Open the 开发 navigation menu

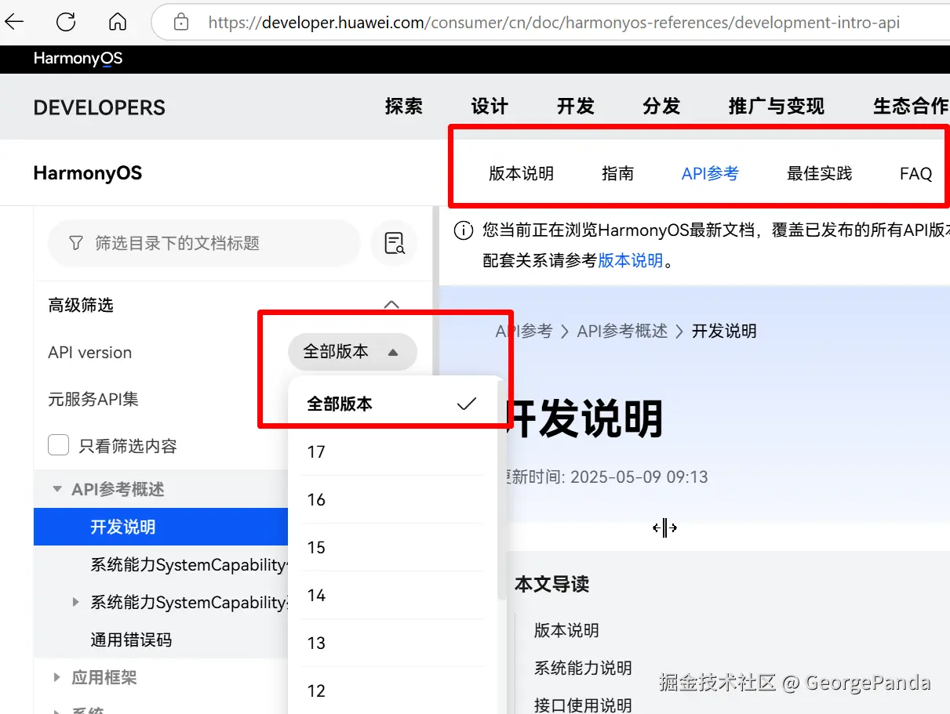click(575, 106)
